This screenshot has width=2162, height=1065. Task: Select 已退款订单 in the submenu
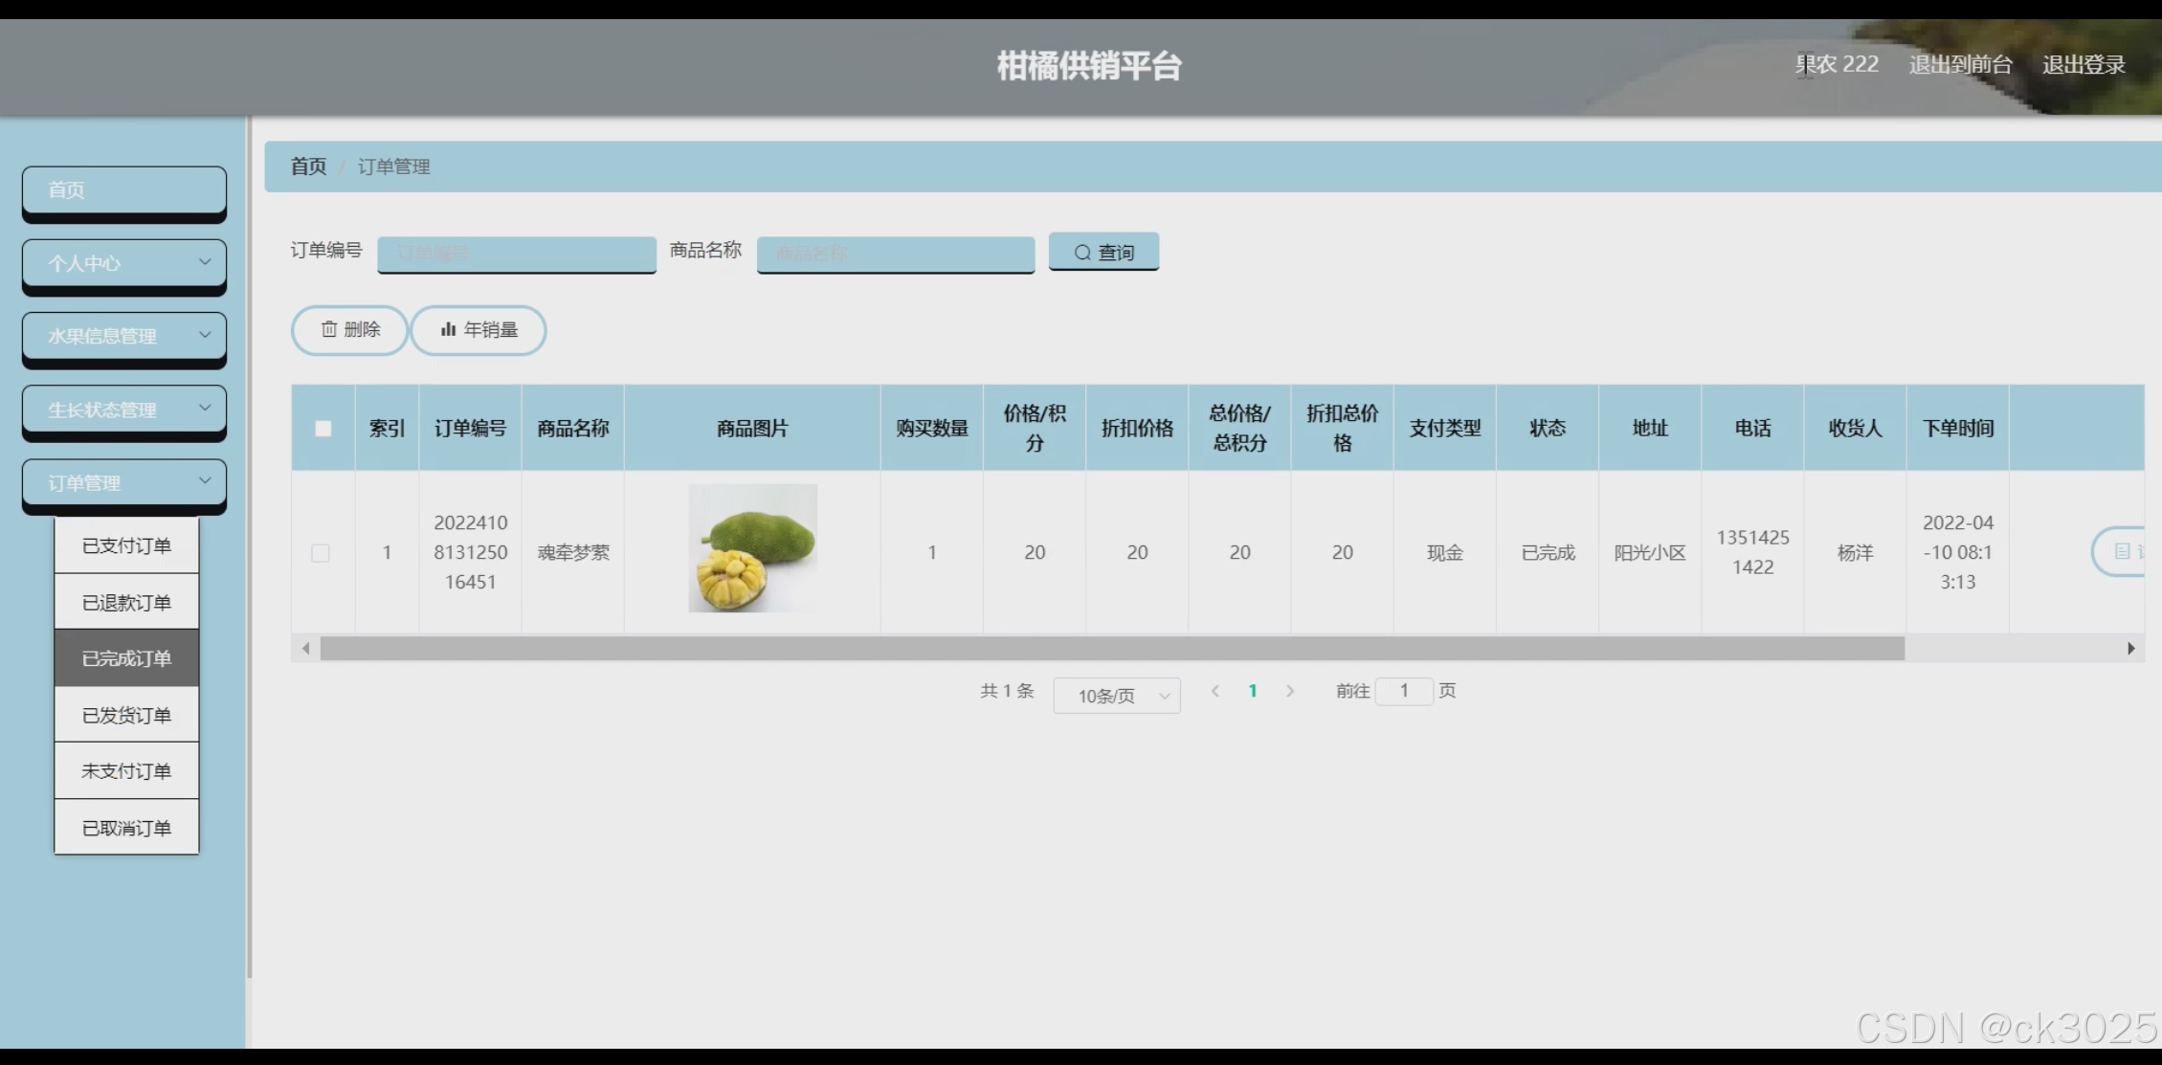(126, 603)
